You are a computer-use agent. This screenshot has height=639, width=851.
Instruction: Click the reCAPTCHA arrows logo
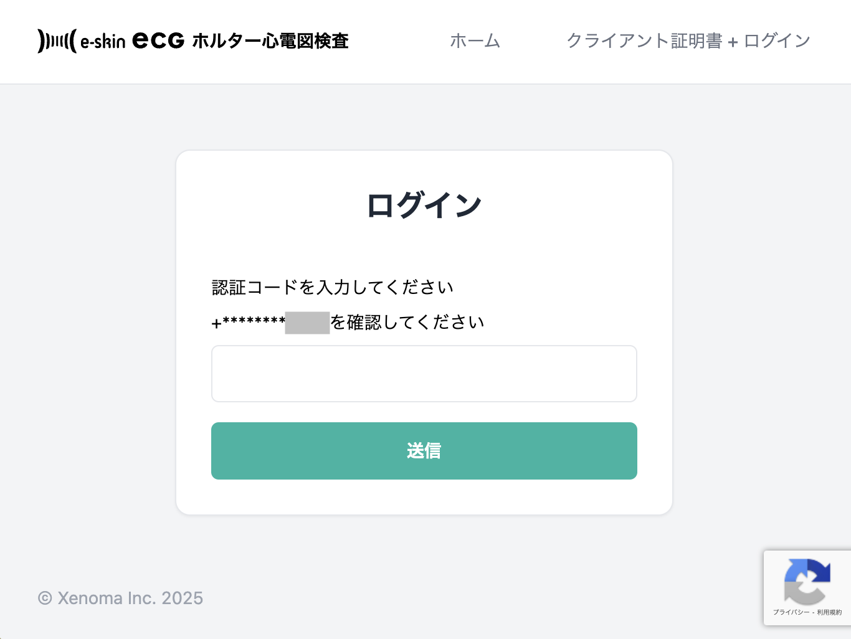pos(807,582)
